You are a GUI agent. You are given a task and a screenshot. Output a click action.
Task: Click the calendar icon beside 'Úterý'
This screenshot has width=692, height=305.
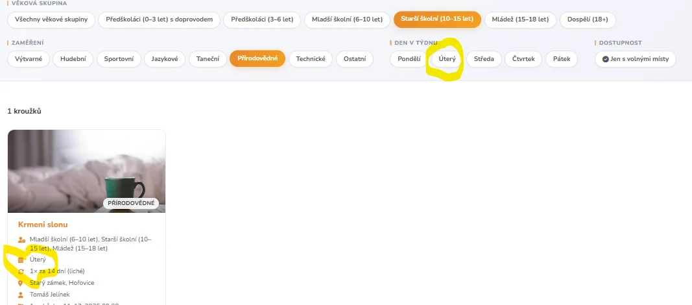pos(21,260)
